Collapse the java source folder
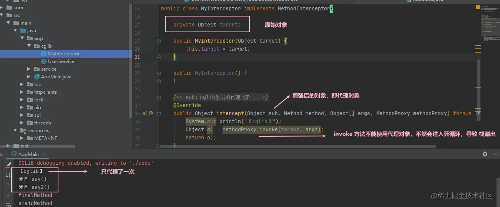This screenshot has width=500, height=207. point(15,31)
